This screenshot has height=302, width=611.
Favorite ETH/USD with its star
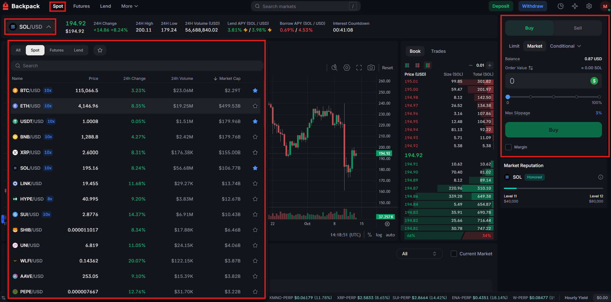255,106
